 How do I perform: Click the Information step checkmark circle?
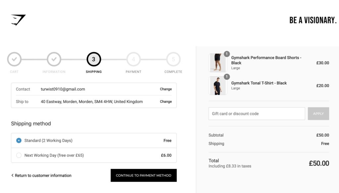54,59
